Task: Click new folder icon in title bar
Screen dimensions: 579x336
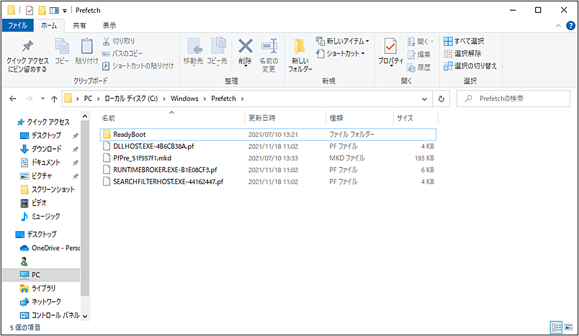Action: point(42,10)
